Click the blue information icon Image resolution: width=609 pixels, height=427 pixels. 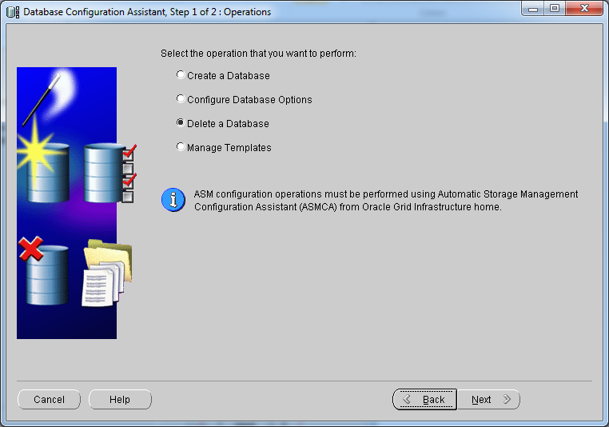(x=173, y=200)
